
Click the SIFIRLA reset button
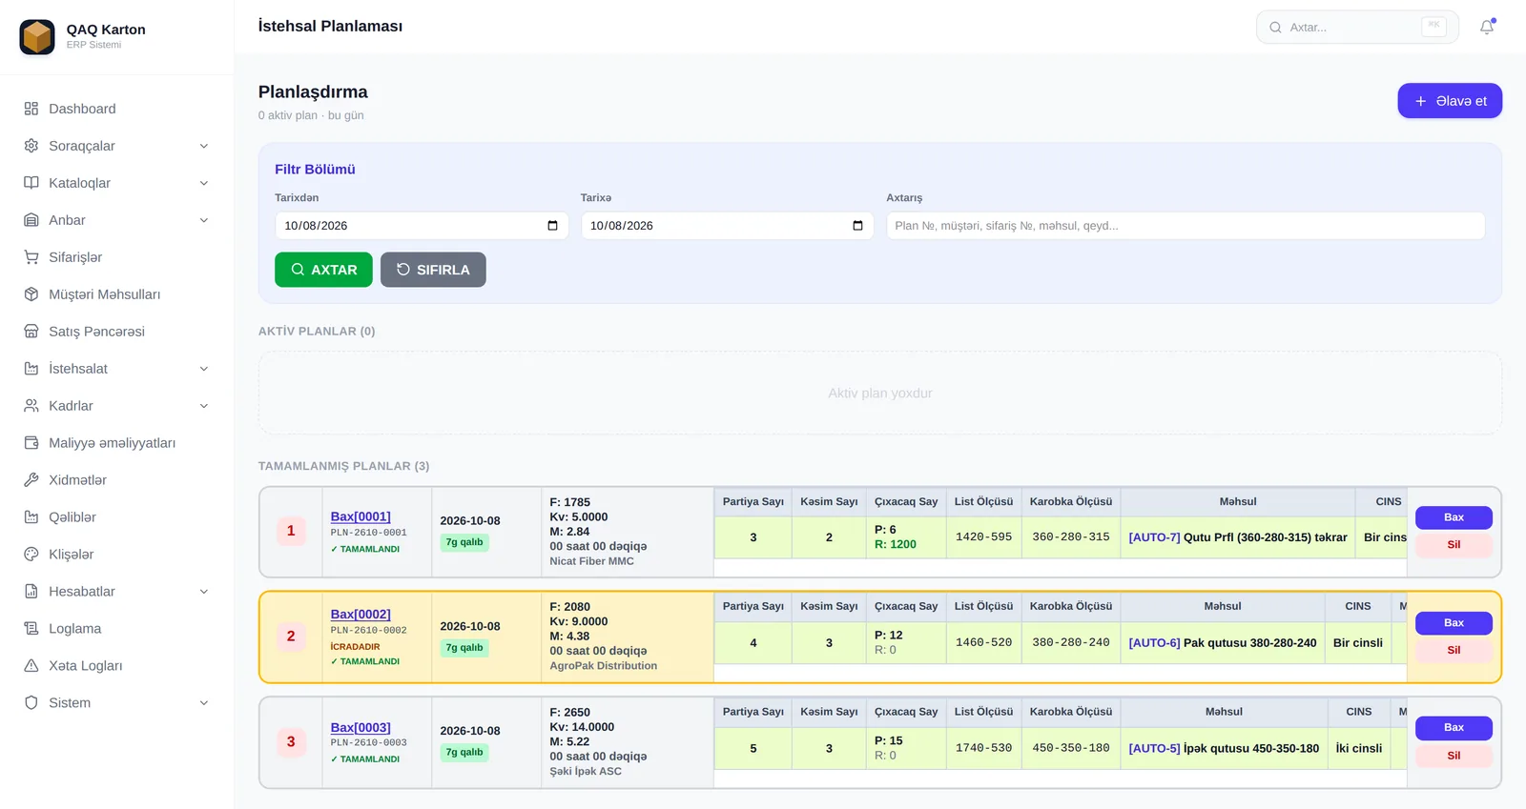433,270
